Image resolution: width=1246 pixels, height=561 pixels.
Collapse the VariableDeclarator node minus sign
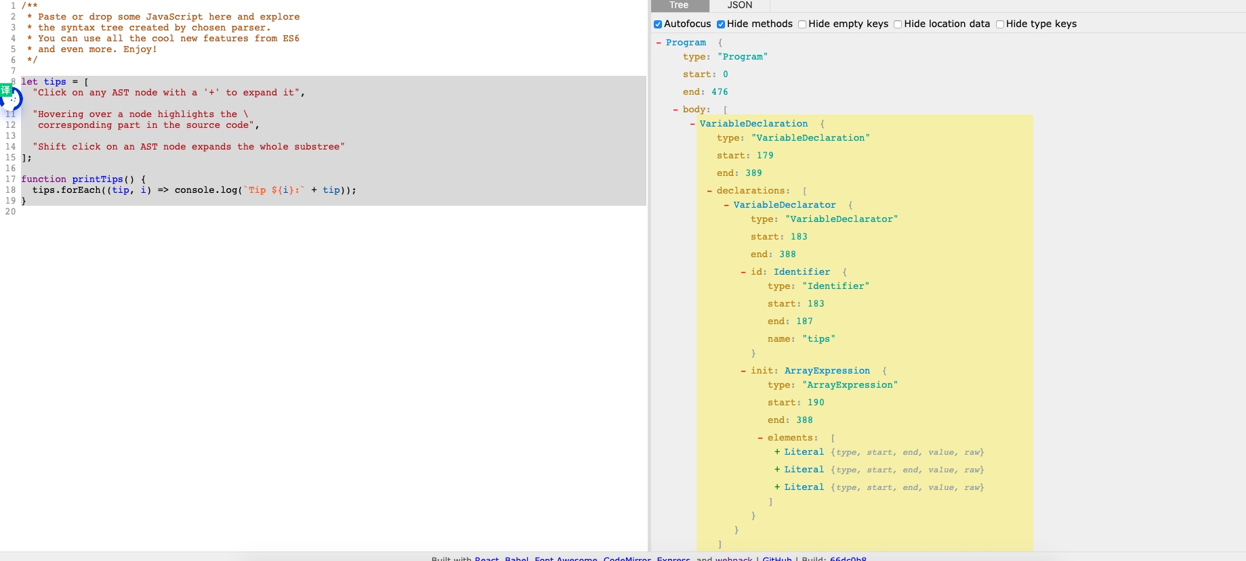[726, 205]
